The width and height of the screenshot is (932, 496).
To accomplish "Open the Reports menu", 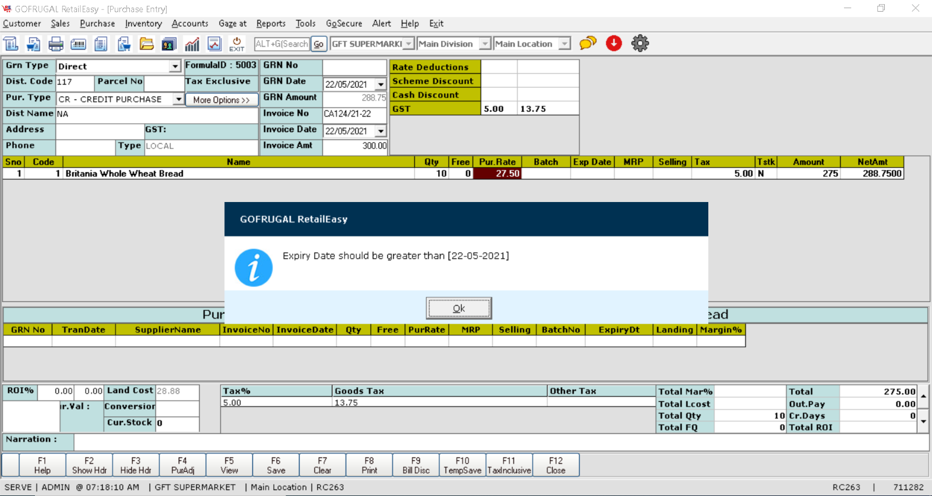I will [x=271, y=23].
